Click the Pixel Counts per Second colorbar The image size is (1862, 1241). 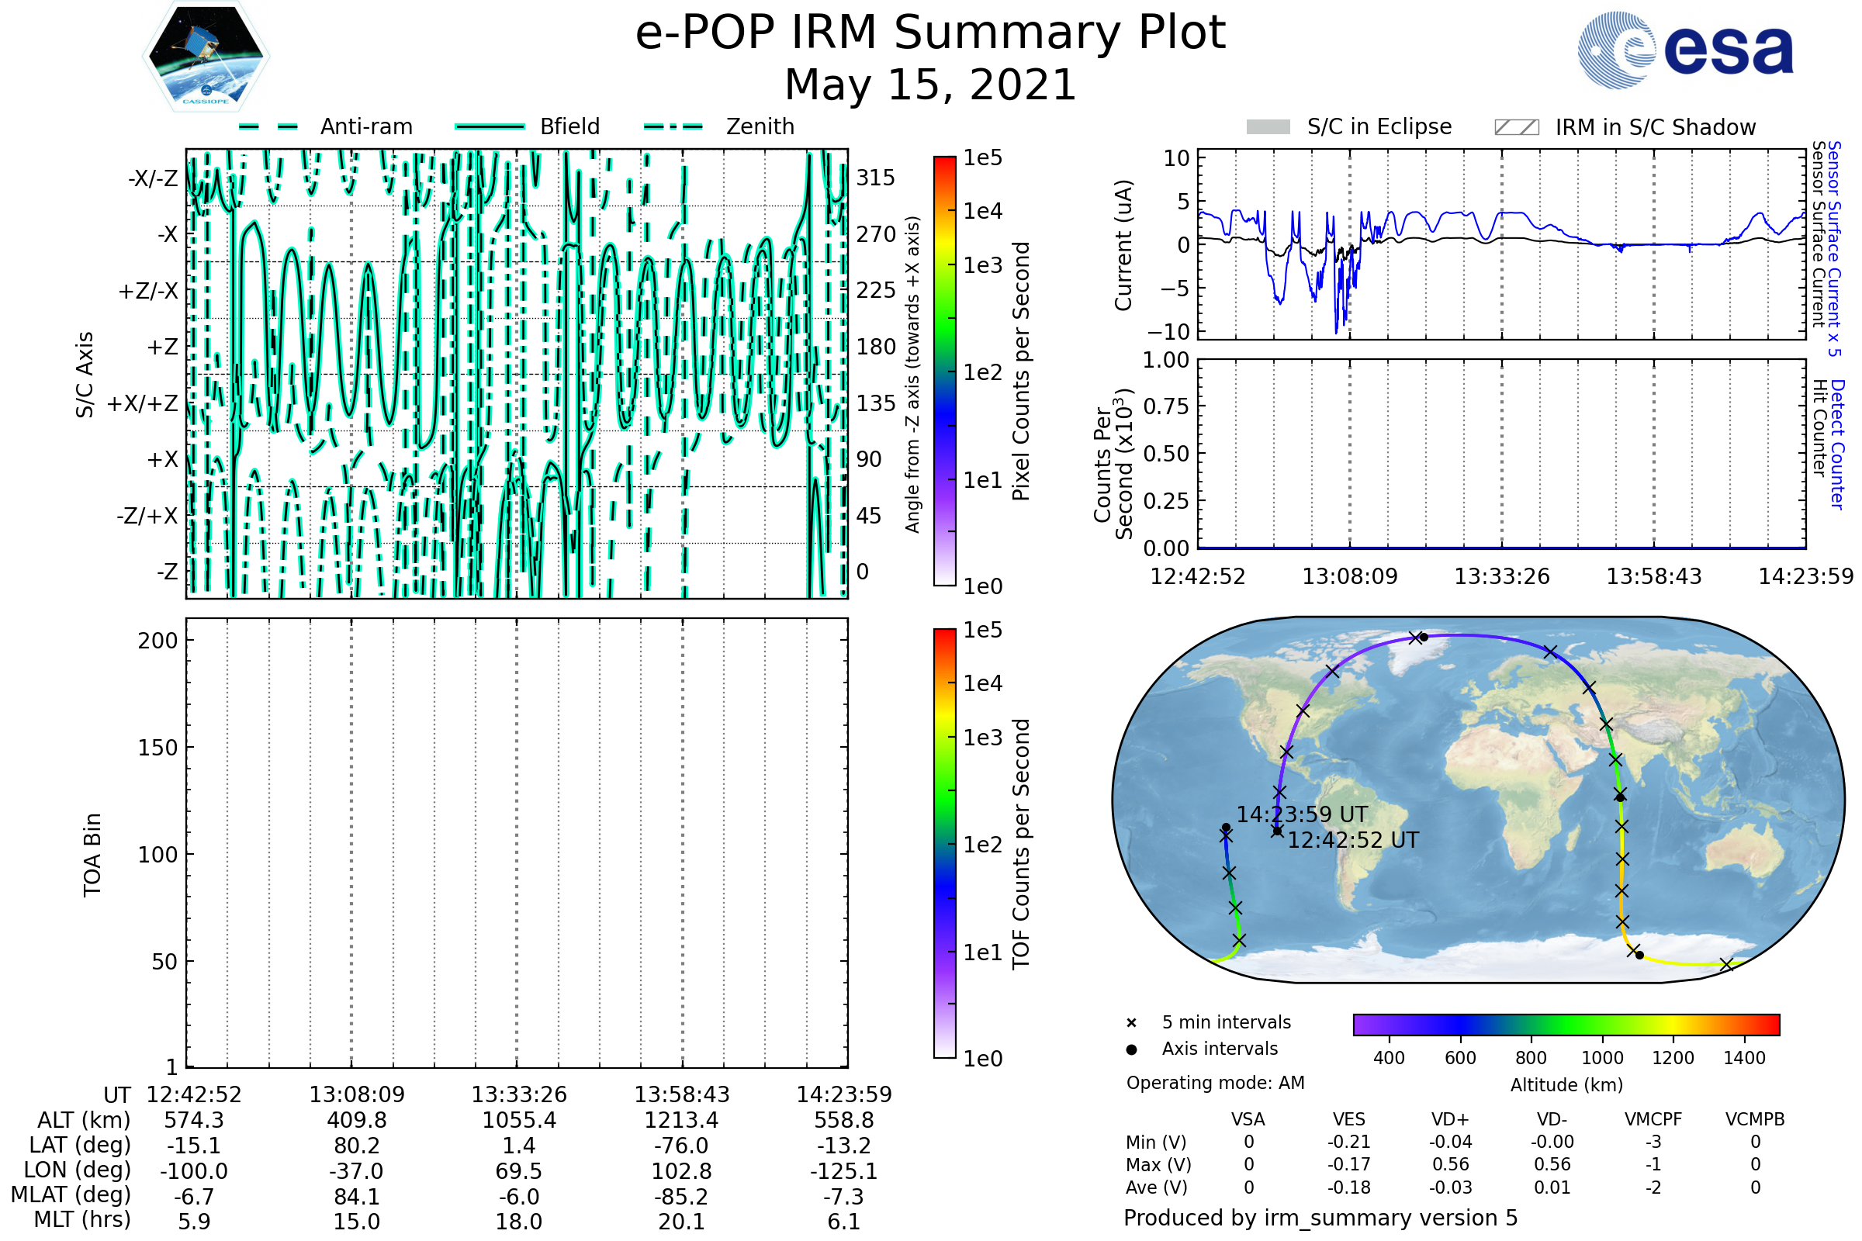(x=944, y=372)
